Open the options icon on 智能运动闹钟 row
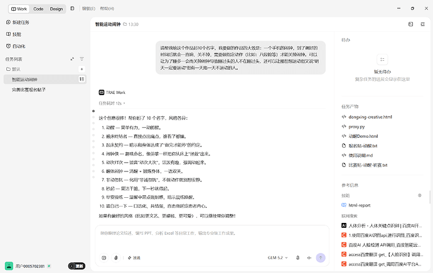 (82, 80)
